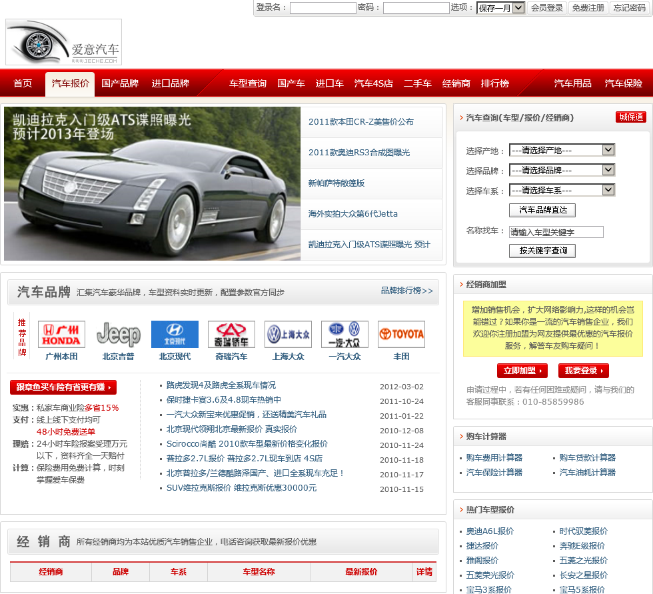Viewport: 653px width, 594px height.
Task: Open 汽车保险 in the navigation bar
Action: 624,83
